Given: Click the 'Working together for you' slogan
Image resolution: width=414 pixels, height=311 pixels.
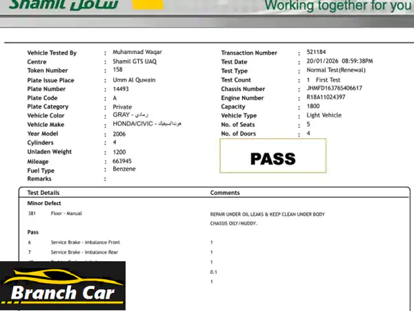Looking at the screenshot, I should coord(337,6).
